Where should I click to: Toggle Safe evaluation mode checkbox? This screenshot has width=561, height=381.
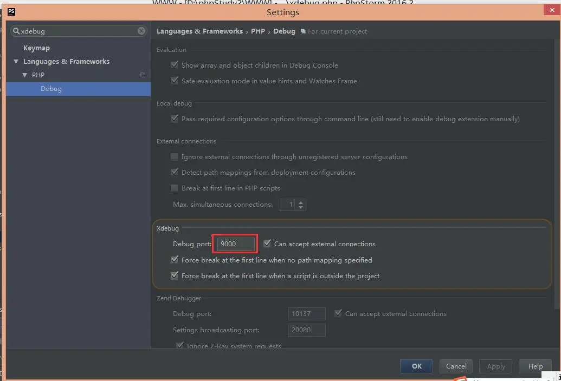175,81
